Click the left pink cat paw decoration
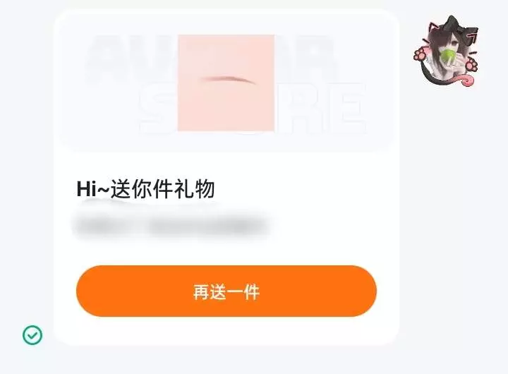The width and height of the screenshot is (508, 374). pyautogui.click(x=421, y=54)
